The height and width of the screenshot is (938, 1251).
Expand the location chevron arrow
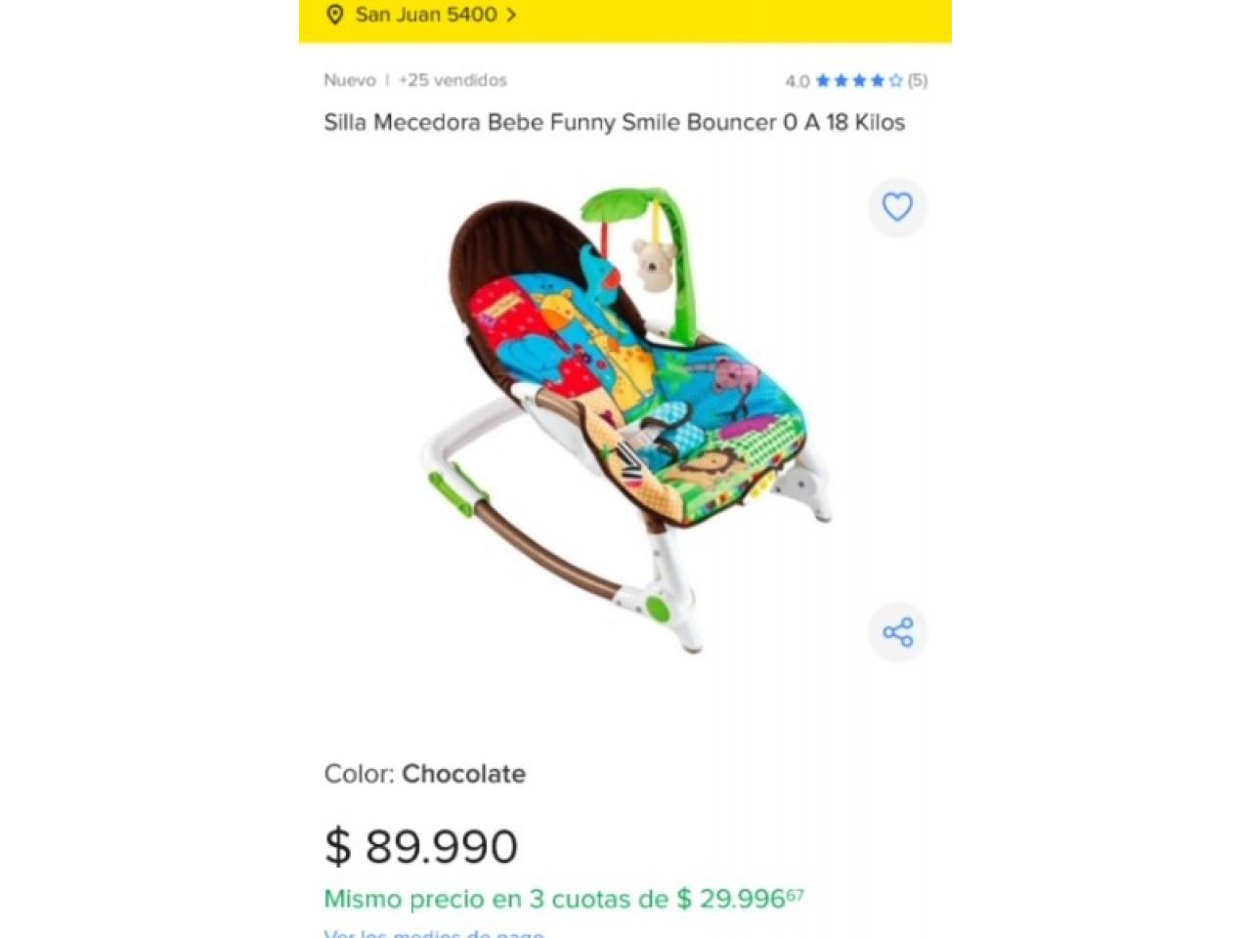tap(511, 15)
